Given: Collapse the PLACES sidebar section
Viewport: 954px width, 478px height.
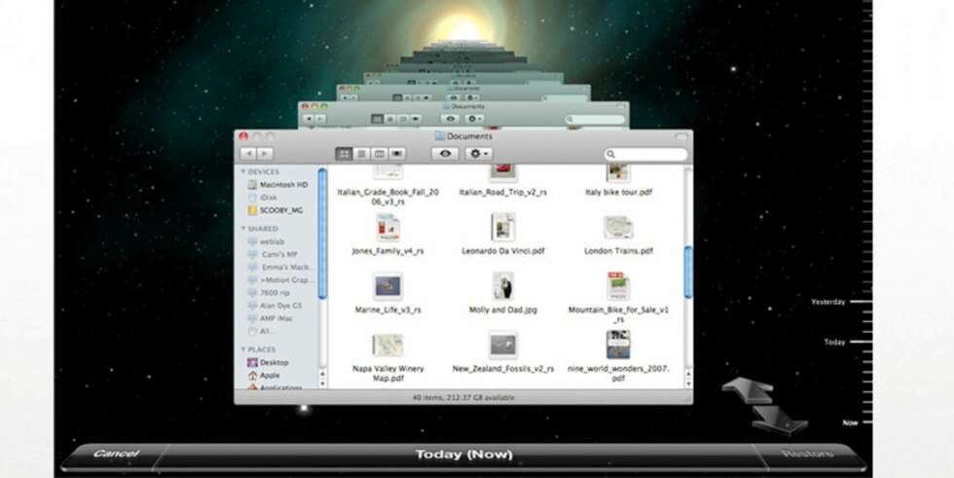Looking at the screenshot, I should coord(243,349).
